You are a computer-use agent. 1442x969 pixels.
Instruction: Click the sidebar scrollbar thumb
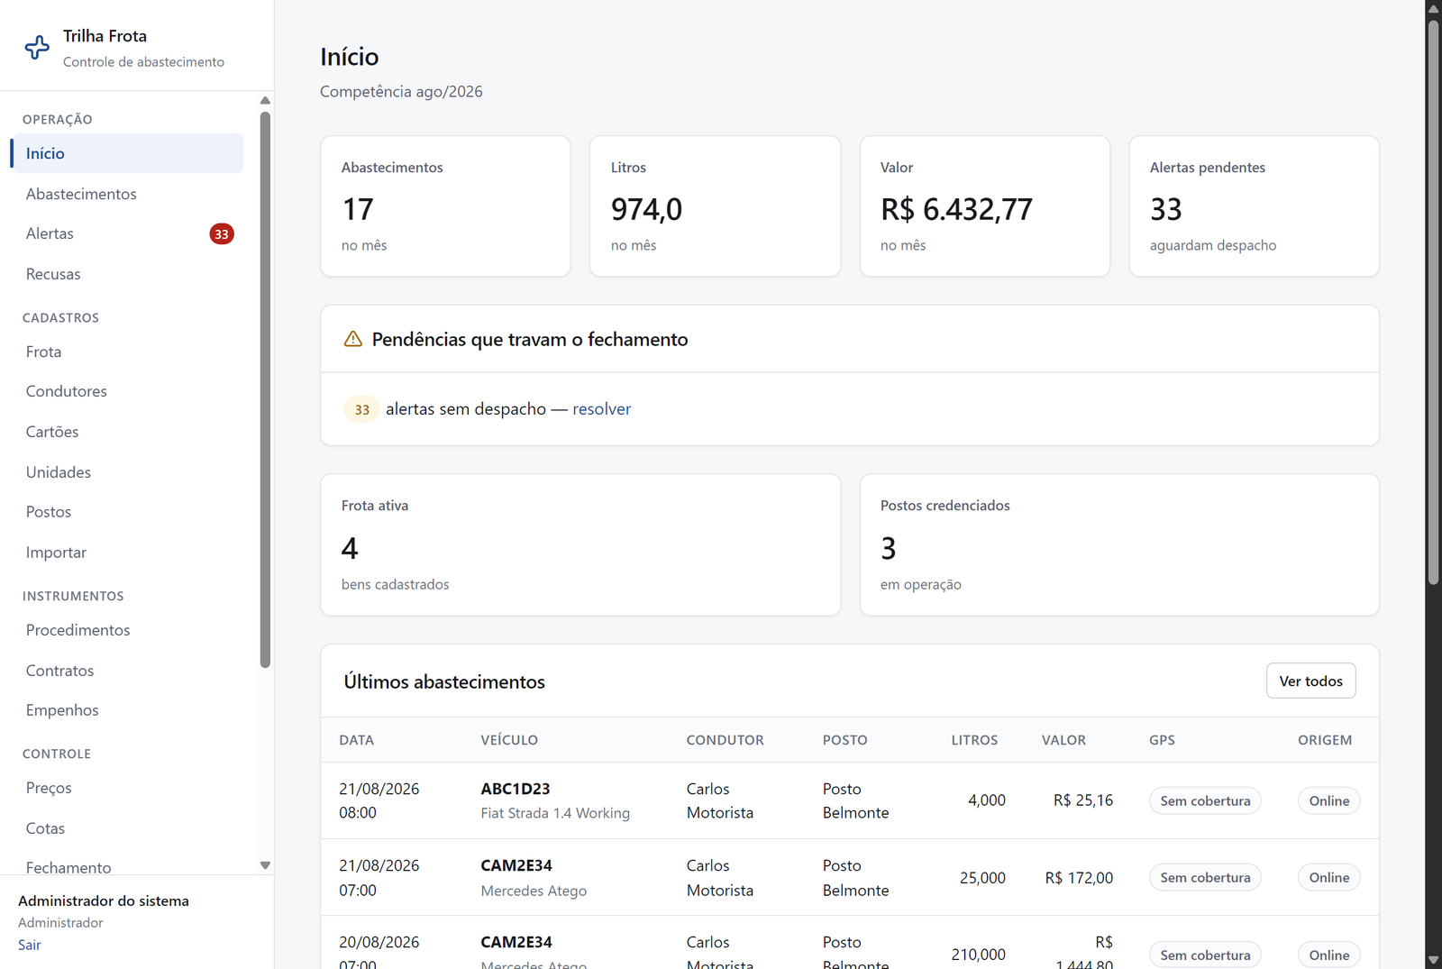[x=265, y=389]
